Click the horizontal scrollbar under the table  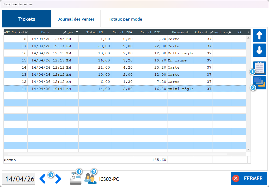tap(117, 154)
